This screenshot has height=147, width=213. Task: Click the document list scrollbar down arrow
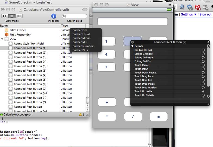point(88,110)
